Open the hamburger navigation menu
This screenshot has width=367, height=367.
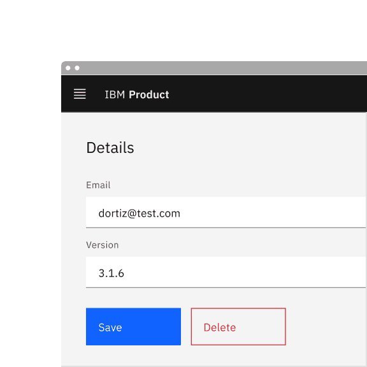coord(80,94)
